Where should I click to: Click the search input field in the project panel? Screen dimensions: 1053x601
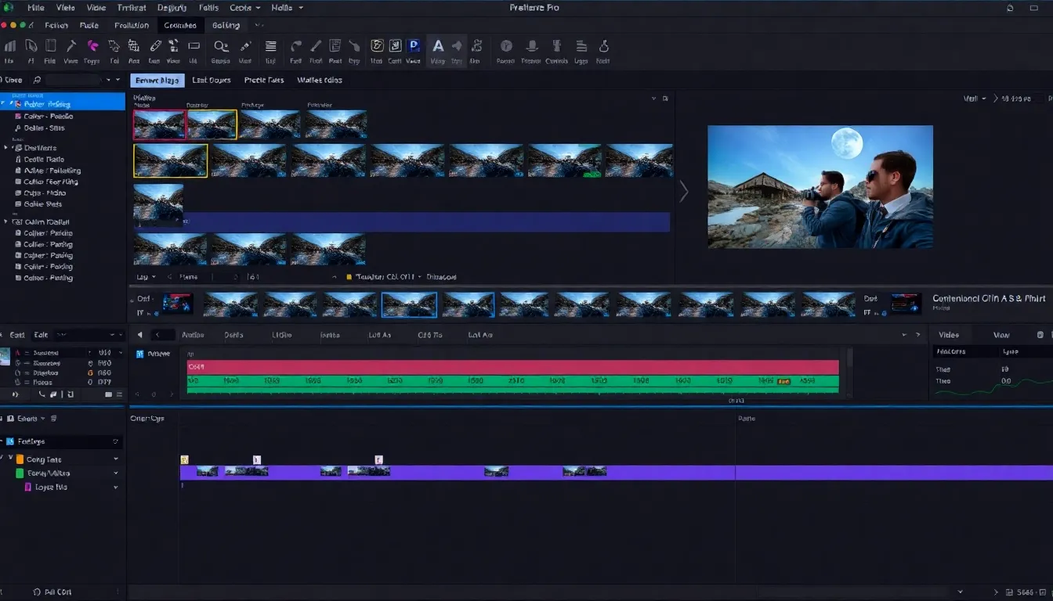pos(74,80)
